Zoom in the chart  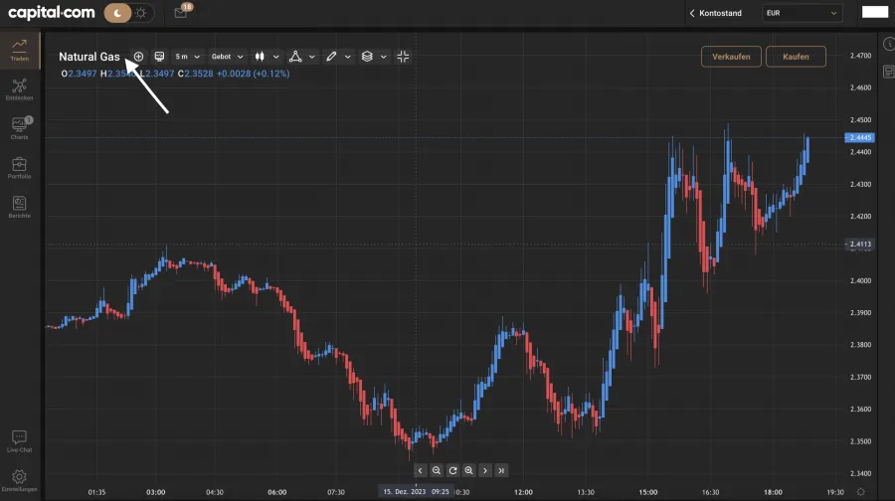[x=468, y=471]
